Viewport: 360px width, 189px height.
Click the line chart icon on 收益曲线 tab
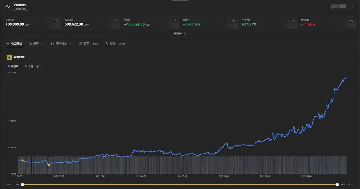8,44
